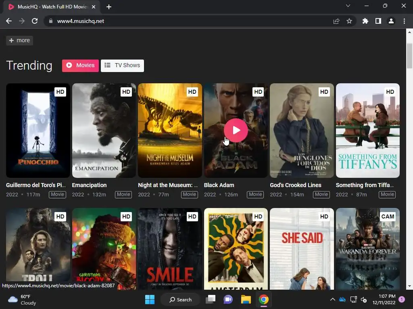The image size is (413, 309).
Task: Click the Chrome taskbar icon
Action: point(263,299)
